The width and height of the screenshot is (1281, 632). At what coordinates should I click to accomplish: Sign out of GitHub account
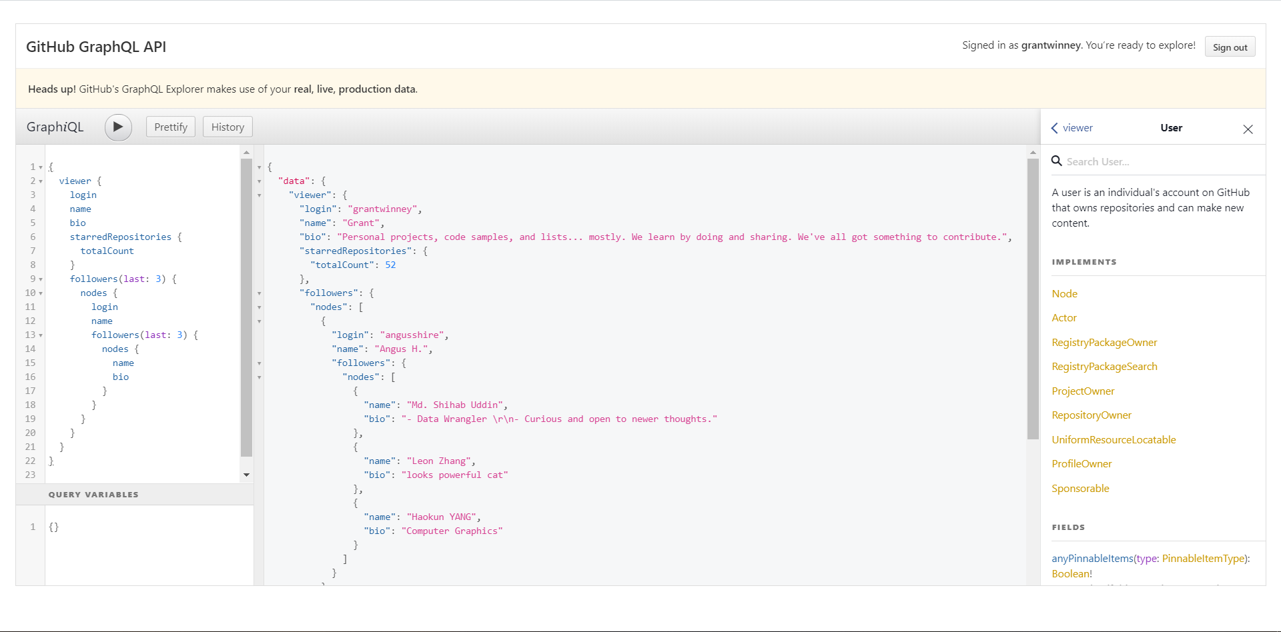click(1230, 47)
